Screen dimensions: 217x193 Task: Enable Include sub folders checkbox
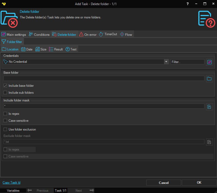click(x=5, y=93)
